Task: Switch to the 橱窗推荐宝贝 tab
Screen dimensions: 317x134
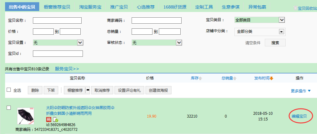Action: [x=57, y=7]
